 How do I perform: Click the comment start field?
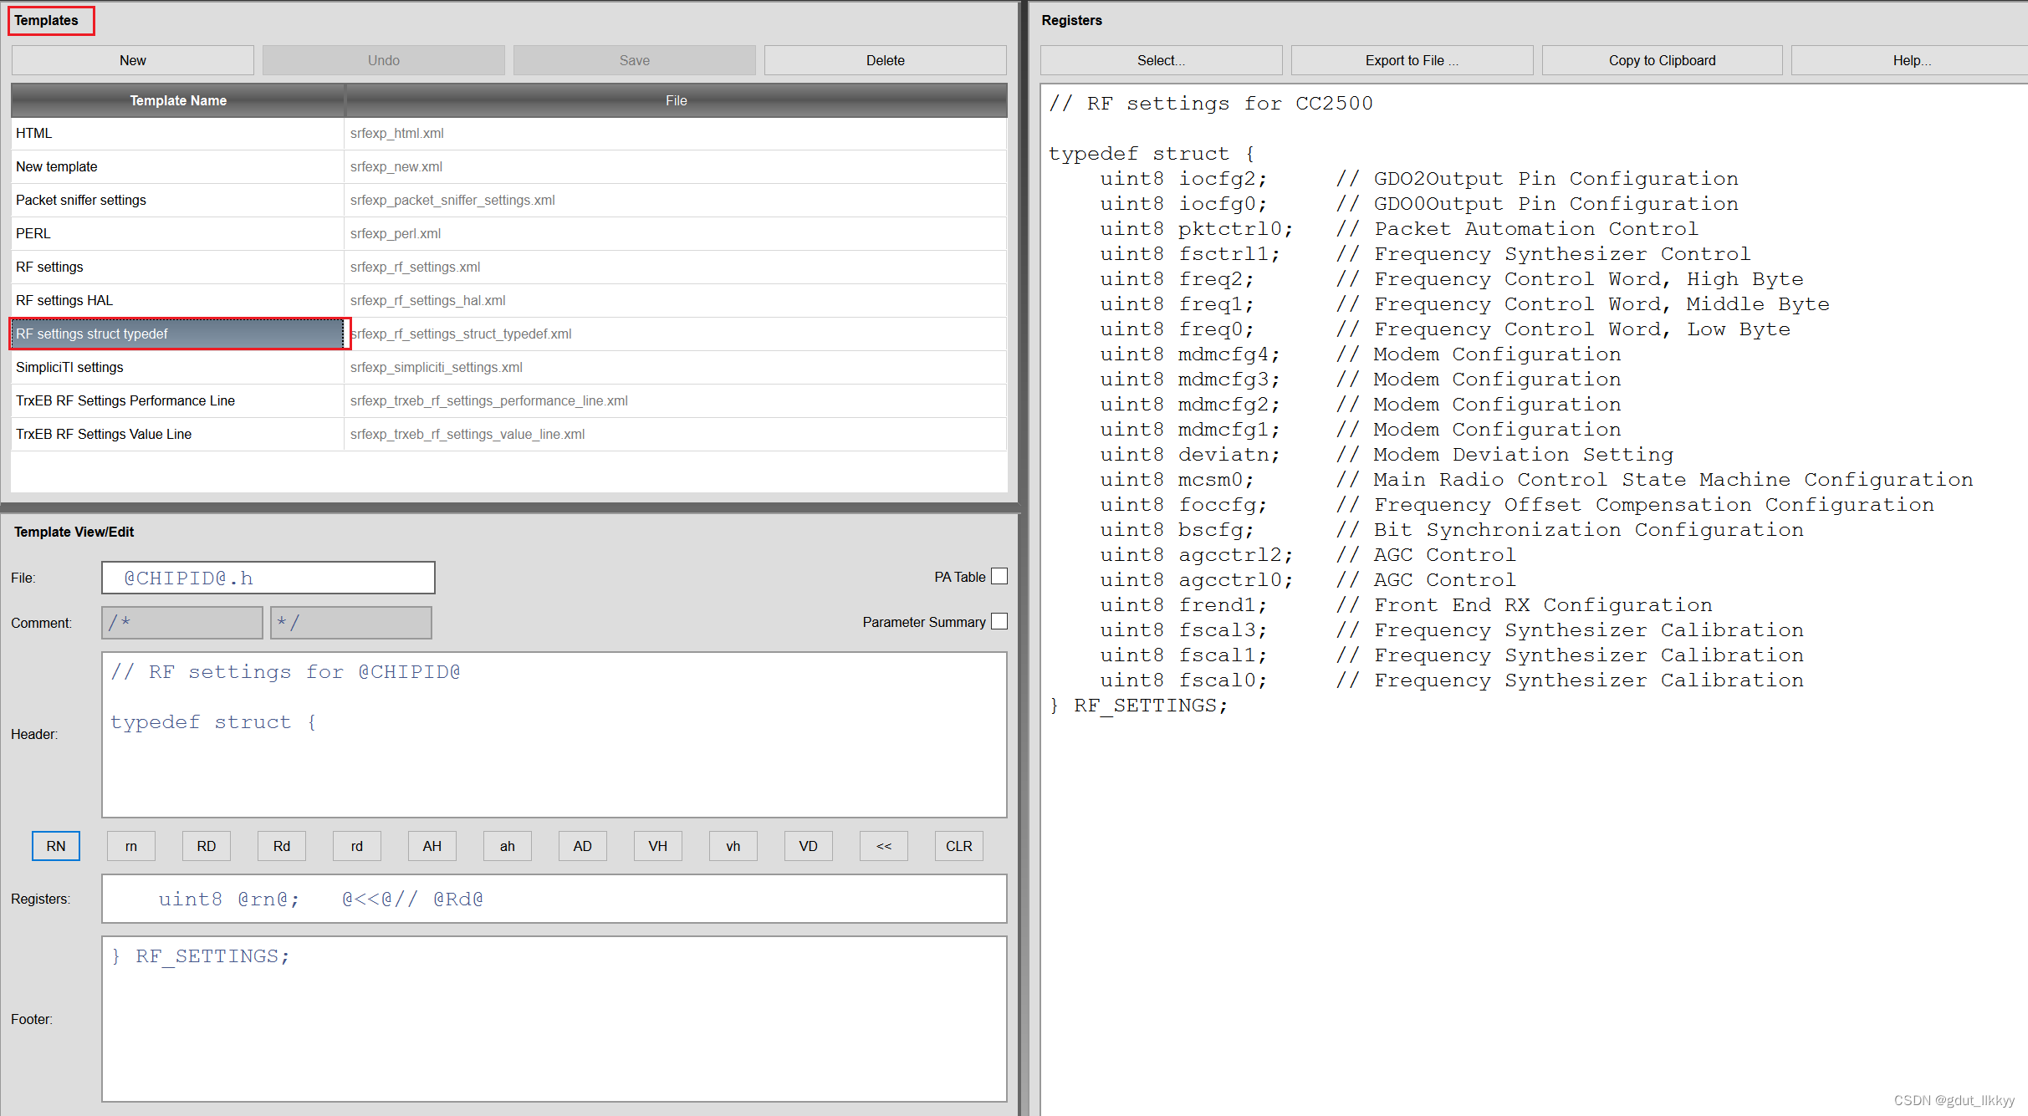point(181,623)
